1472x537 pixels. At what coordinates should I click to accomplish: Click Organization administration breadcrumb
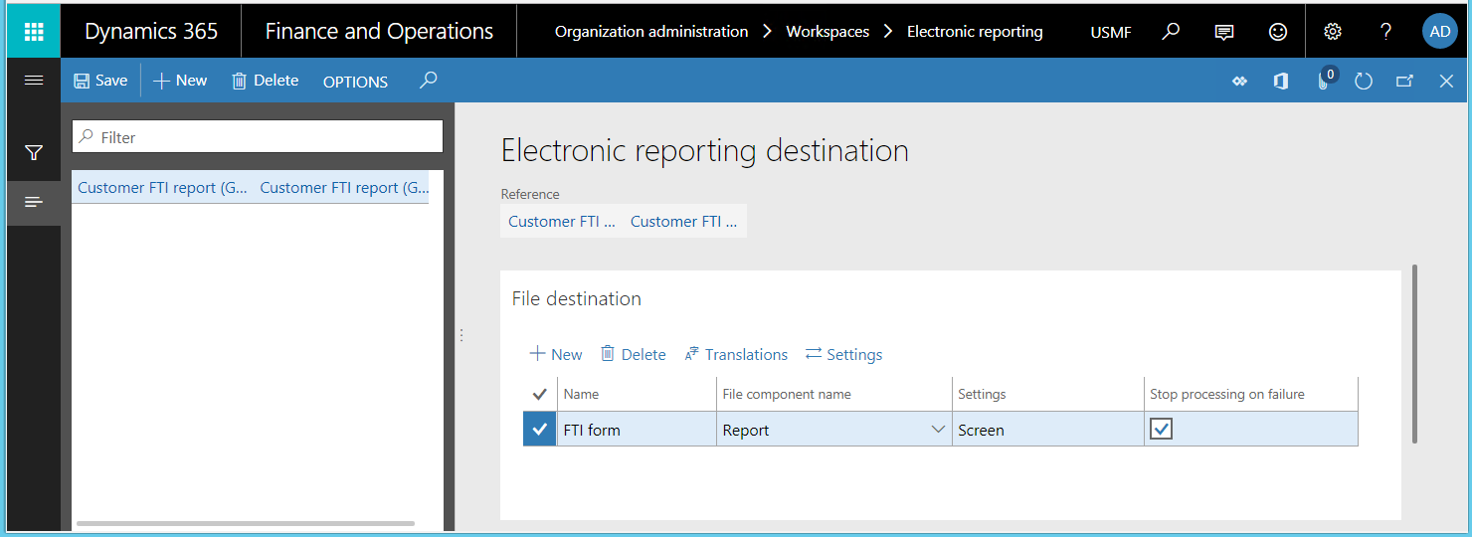(651, 32)
